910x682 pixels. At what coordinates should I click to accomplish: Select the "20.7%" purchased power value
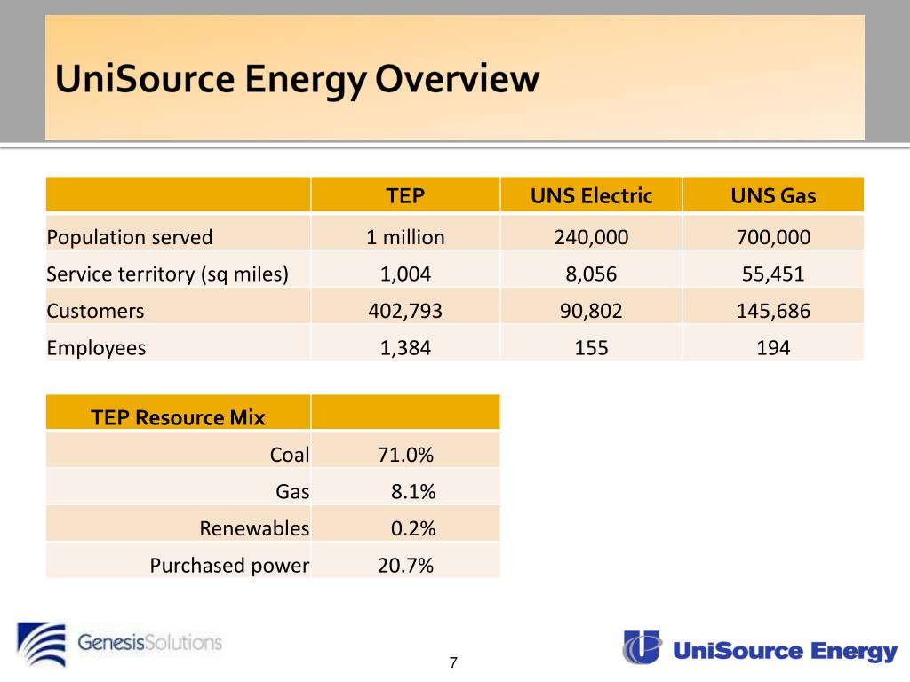point(405,566)
